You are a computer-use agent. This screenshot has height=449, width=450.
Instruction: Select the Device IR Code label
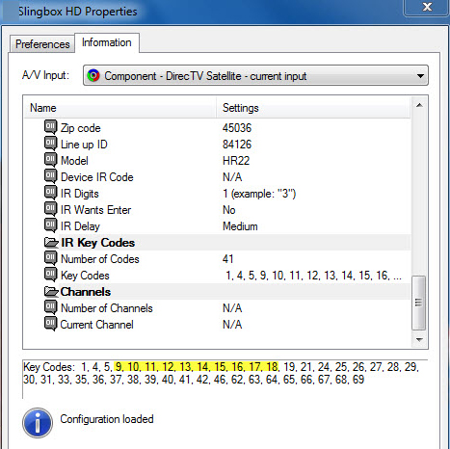(97, 177)
